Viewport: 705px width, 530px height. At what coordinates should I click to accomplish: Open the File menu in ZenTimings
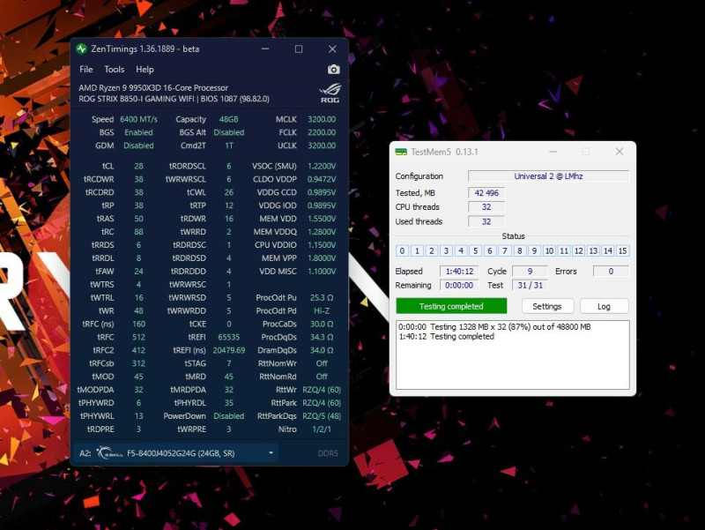point(85,70)
